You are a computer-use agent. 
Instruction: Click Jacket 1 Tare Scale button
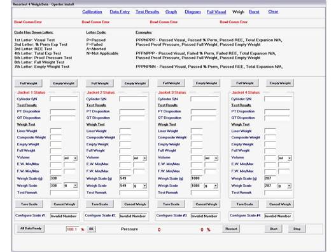[x=29, y=204]
